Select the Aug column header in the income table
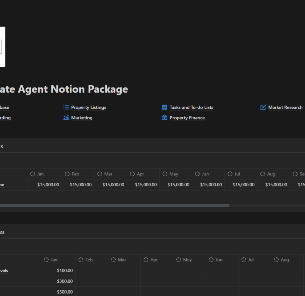 (x=273, y=174)
